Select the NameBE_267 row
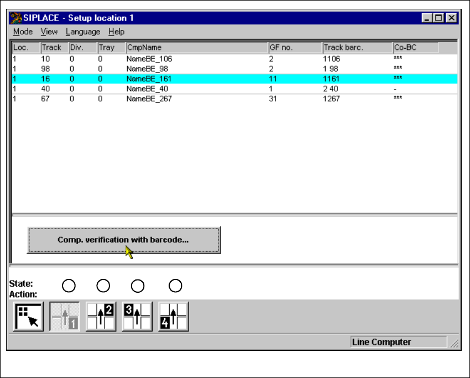This screenshot has width=470, height=378. pyautogui.click(x=149, y=99)
